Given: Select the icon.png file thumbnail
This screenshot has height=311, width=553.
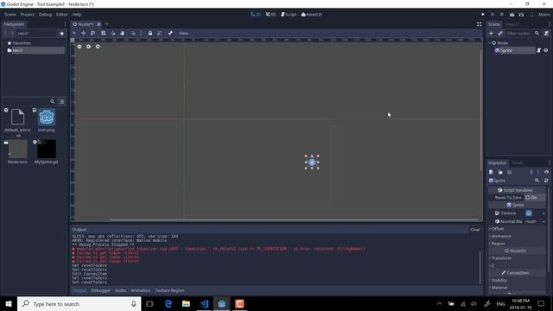Looking at the screenshot, I should (47, 117).
